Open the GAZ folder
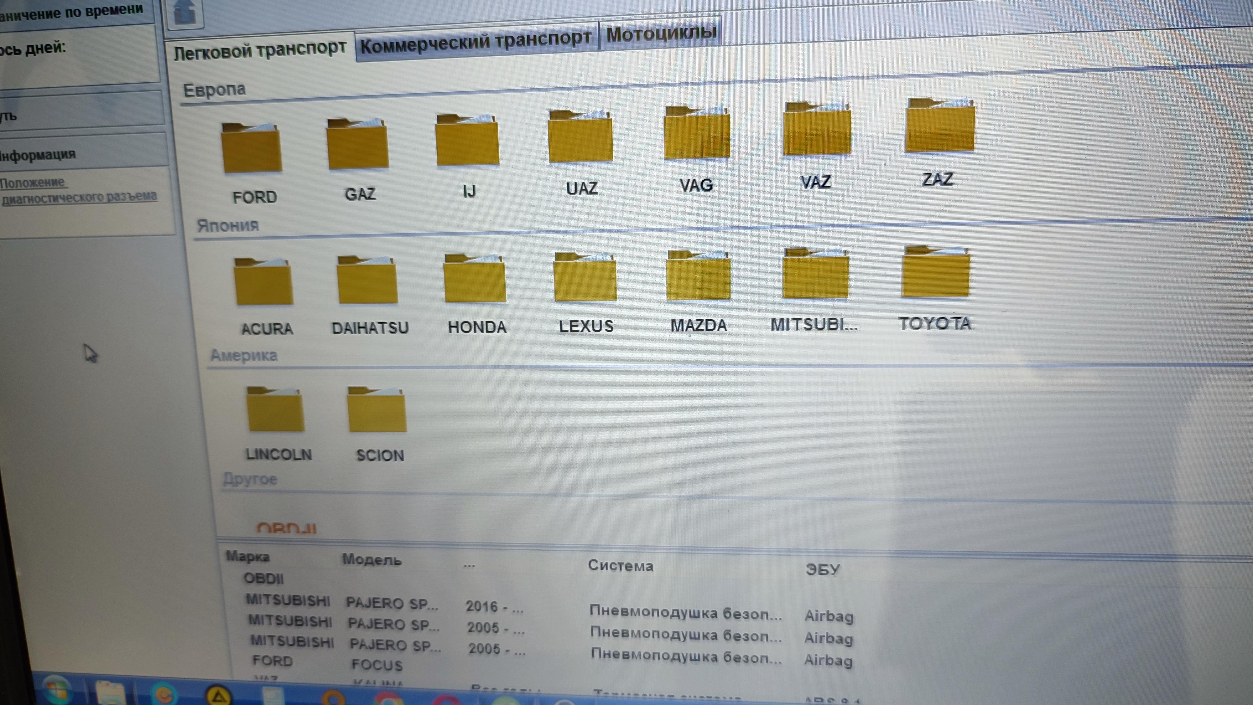Screen dimensions: 1253x705 pyautogui.click(x=358, y=144)
